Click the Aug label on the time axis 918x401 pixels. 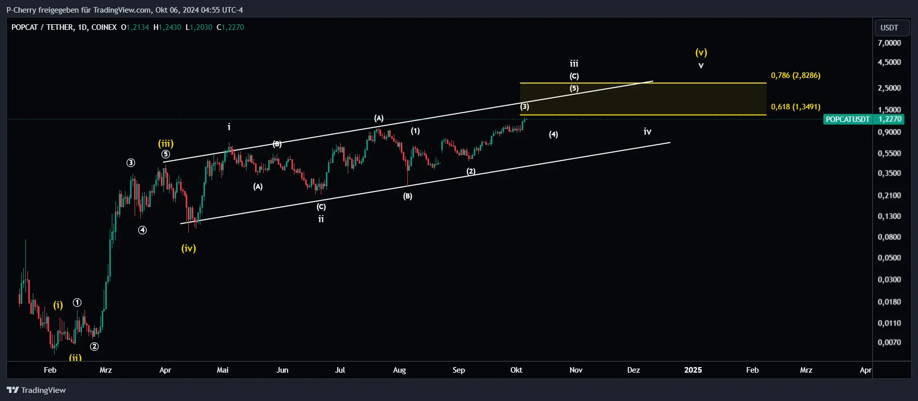(399, 370)
